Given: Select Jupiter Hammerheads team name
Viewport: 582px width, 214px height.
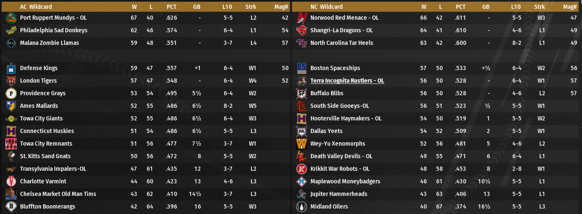Looking at the screenshot, I should click(x=339, y=194).
